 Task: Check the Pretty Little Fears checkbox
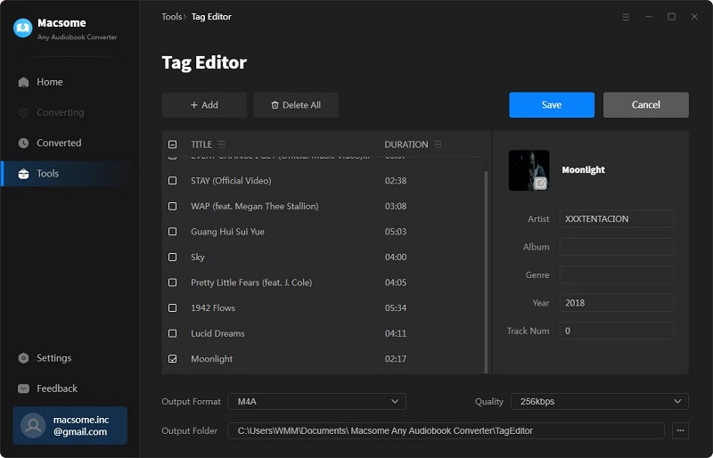tap(172, 282)
